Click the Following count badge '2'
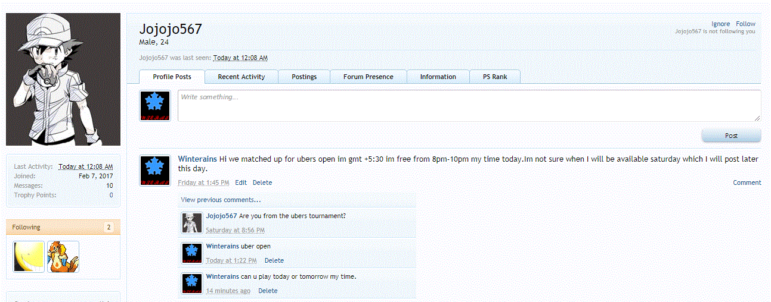Screen dimensions: 771x302 [109, 227]
